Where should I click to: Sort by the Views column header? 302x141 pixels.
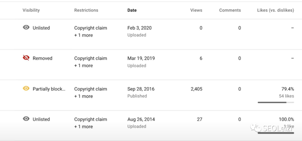click(x=196, y=10)
